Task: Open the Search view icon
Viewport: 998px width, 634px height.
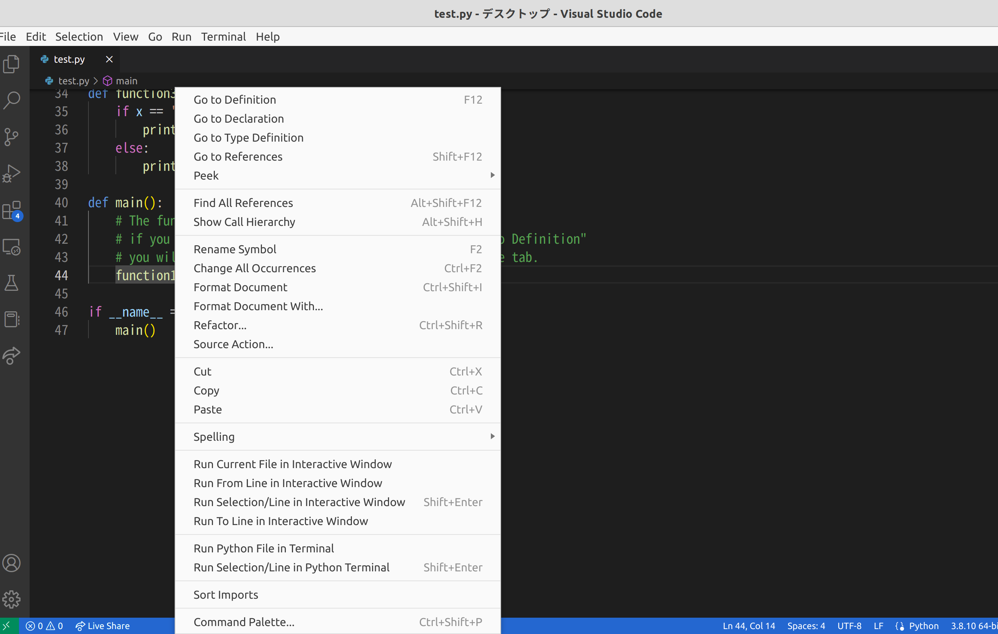Action: pyautogui.click(x=12, y=100)
